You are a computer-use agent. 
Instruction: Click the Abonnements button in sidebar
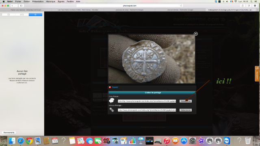[9, 133]
